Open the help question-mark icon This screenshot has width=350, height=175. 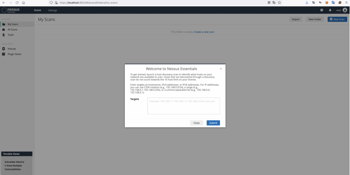click(x=322, y=10)
